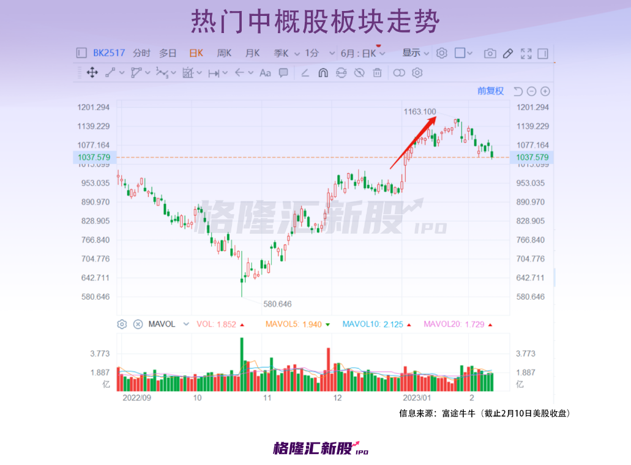The image size is (631, 465).
Task: Zoom in chart with plus button
Action: tap(545, 91)
